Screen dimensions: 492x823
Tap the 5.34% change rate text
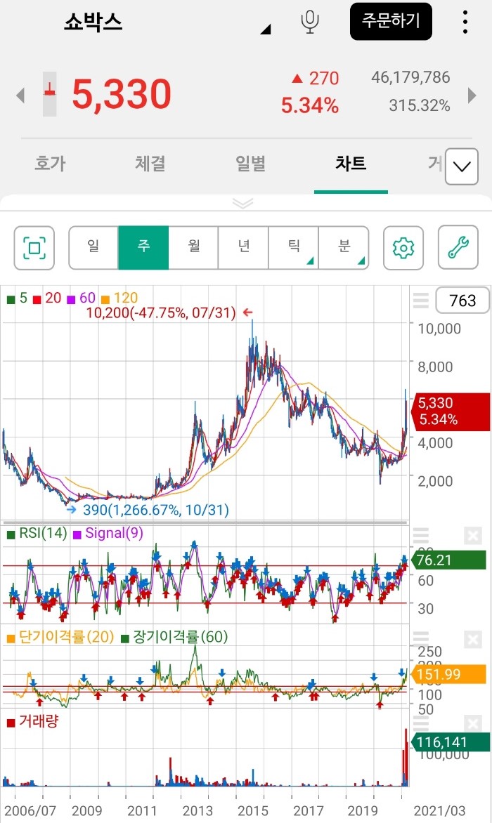310,105
